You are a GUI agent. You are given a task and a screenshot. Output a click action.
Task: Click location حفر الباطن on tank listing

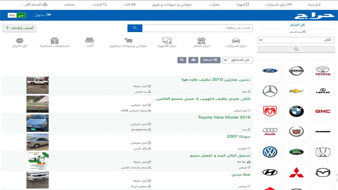pyautogui.click(x=240, y=111)
